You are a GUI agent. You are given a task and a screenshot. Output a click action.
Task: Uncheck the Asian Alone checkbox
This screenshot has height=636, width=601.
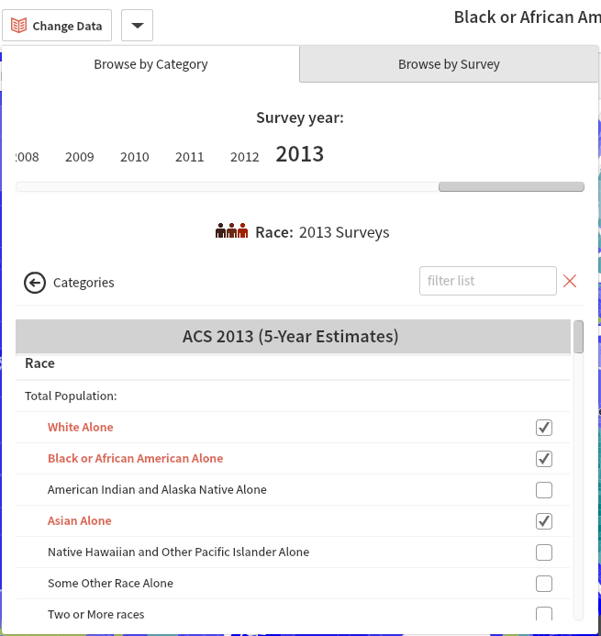click(x=544, y=521)
